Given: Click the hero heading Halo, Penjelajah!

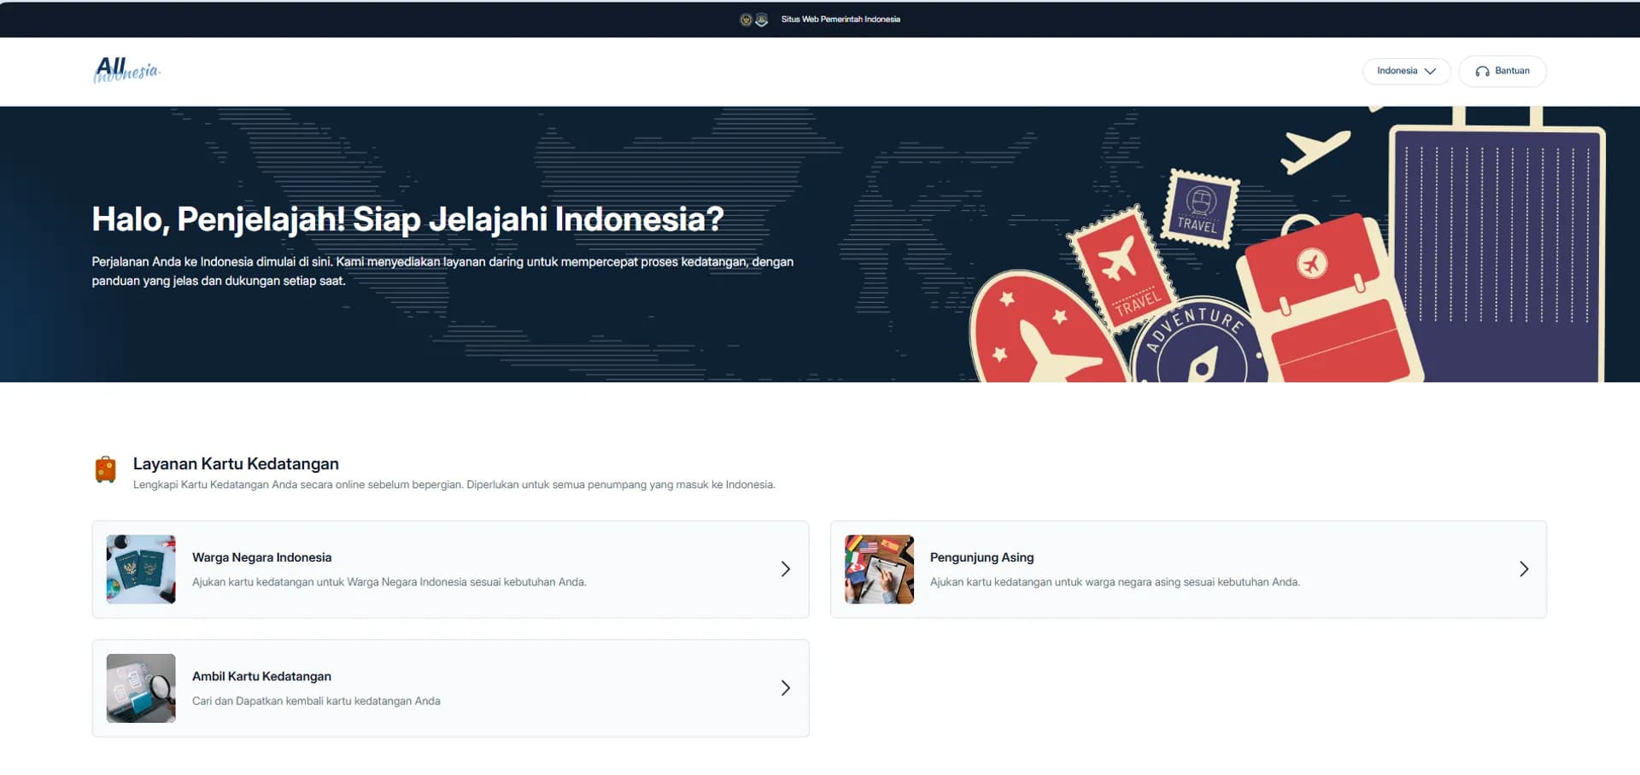Looking at the screenshot, I should [x=407, y=219].
